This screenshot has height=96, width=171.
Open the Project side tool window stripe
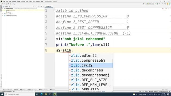click(x=1, y=8)
